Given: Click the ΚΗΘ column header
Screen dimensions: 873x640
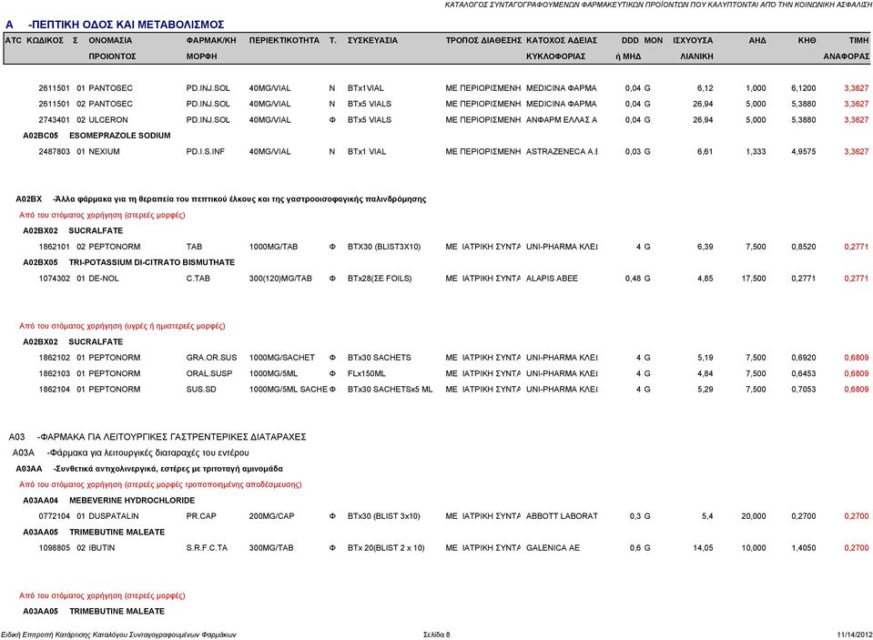Looking at the screenshot, I should click(x=807, y=41).
